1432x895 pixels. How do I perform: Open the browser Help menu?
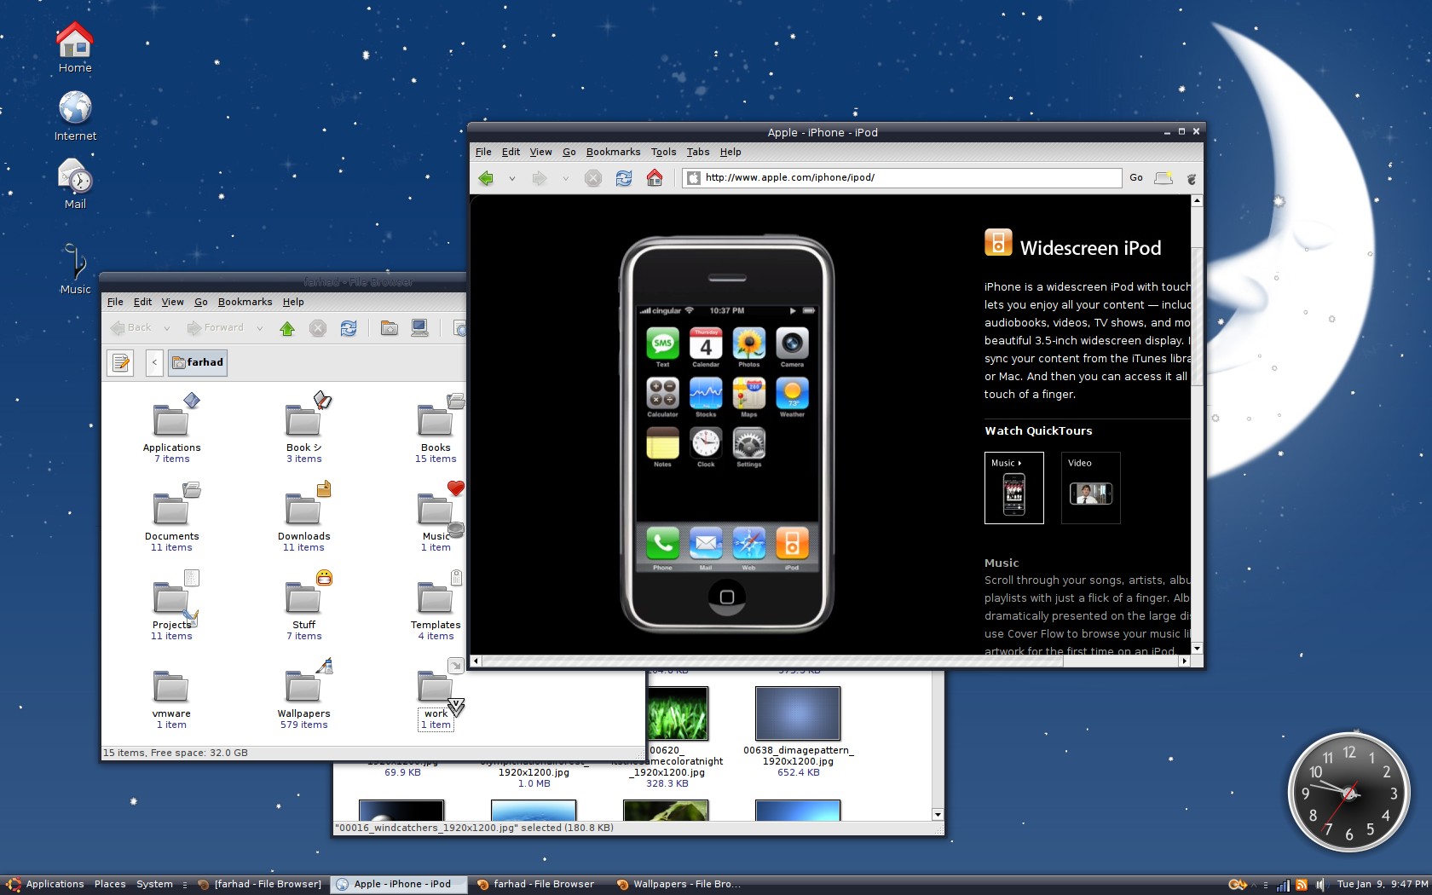(x=730, y=152)
